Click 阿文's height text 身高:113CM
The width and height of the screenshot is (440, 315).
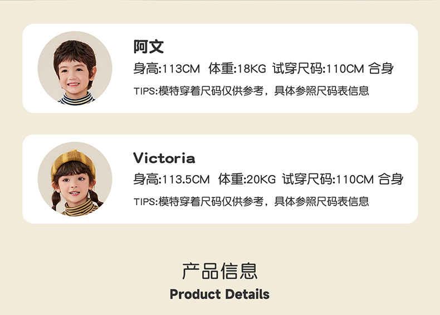[166, 69]
